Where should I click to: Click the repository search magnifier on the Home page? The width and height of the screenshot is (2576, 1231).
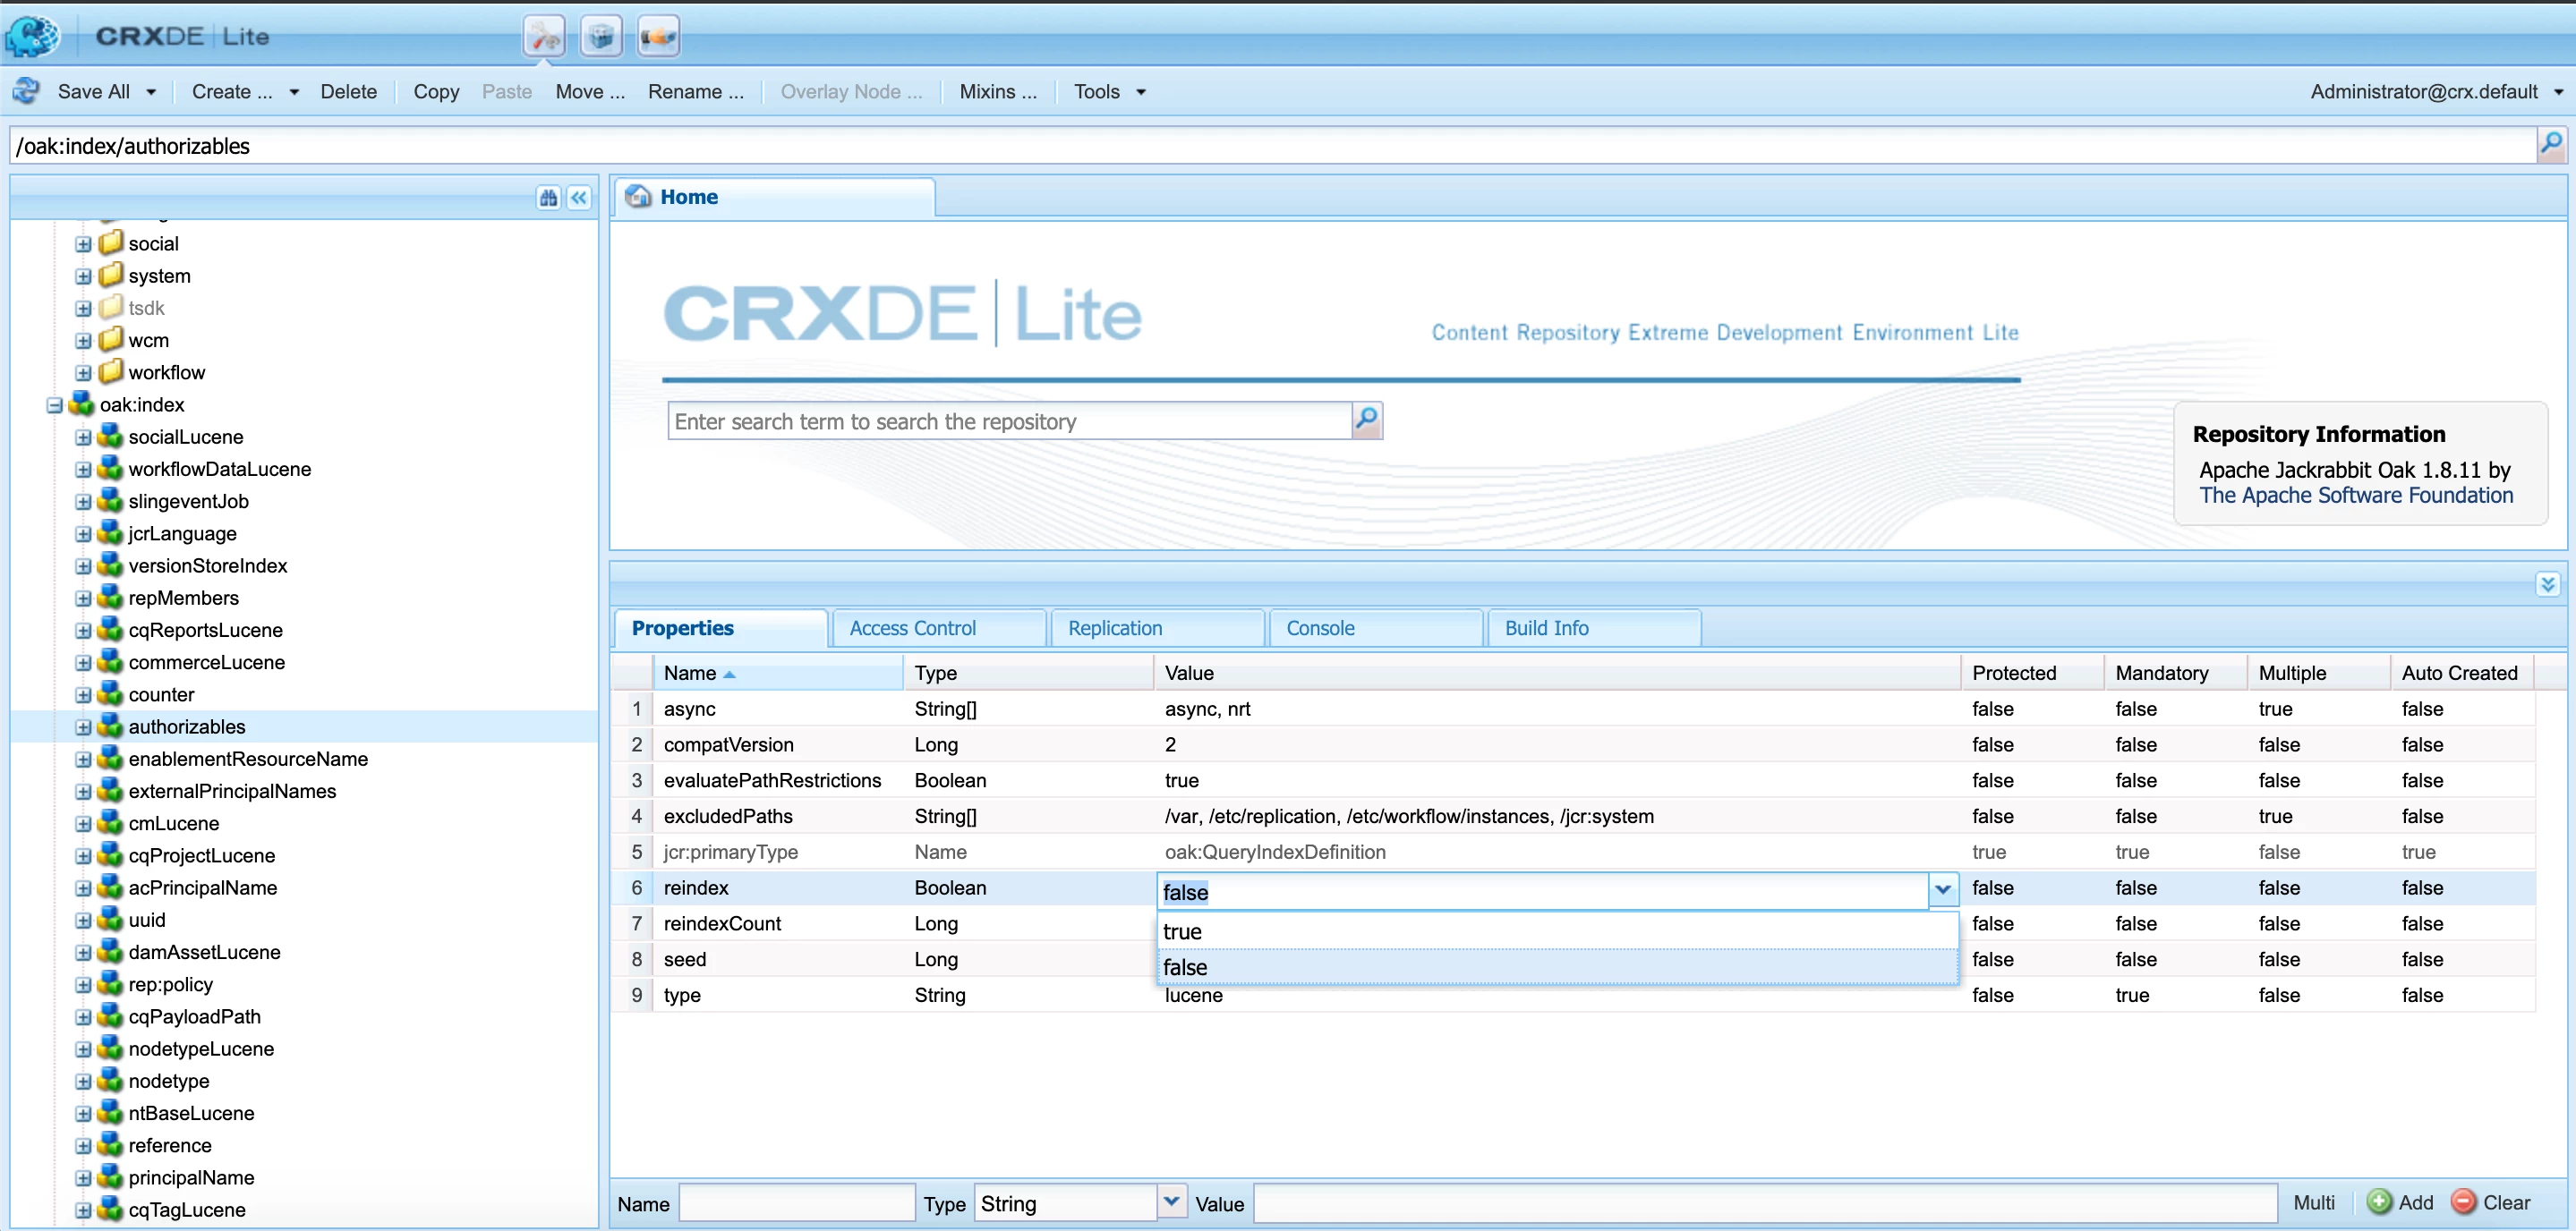click(x=1366, y=420)
